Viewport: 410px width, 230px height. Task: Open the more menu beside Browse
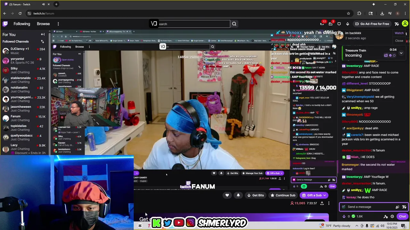coord(58,24)
